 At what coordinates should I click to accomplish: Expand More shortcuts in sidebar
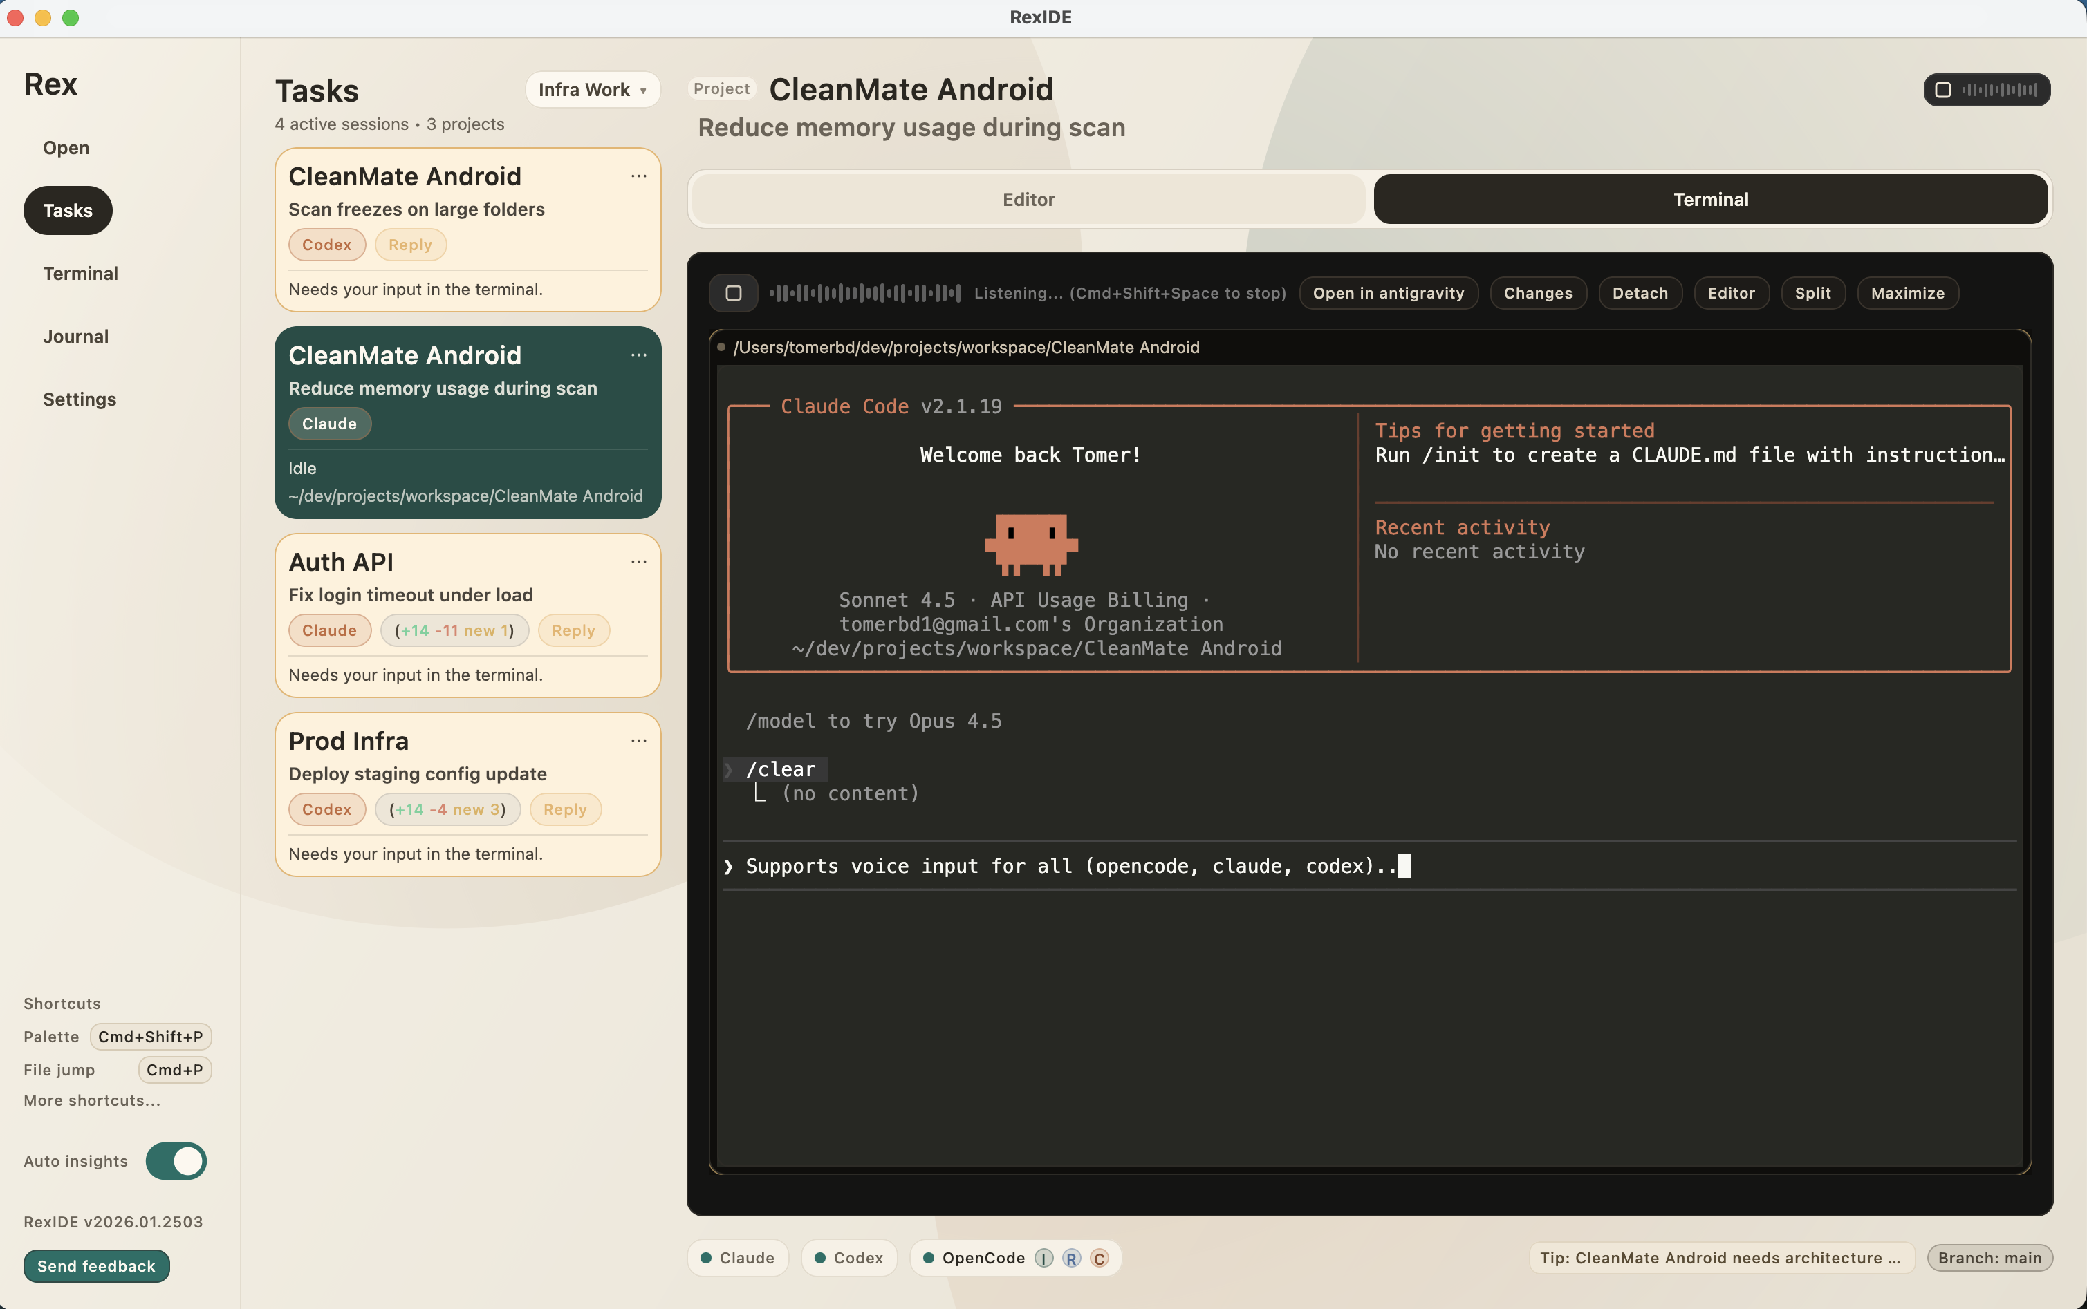pyautogui.click(x=92, y=1100)
